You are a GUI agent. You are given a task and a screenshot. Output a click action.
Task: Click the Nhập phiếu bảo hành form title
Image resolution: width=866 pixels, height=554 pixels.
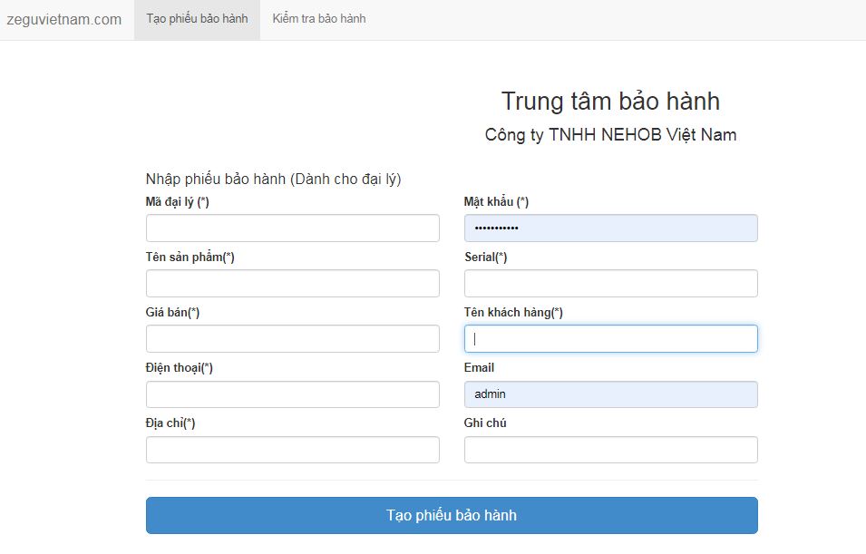click(x=273, y=179)
